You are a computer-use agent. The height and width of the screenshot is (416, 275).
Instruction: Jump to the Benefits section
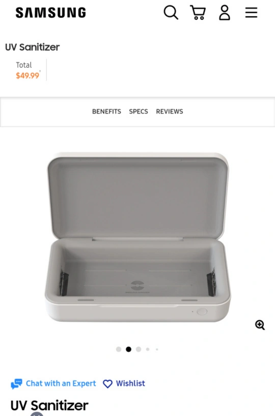click(106, 112)
